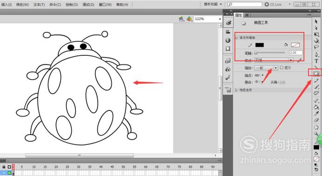Screen dimensions: 322x176
Task: Select the Hand tool
Action: click(316, 127)
